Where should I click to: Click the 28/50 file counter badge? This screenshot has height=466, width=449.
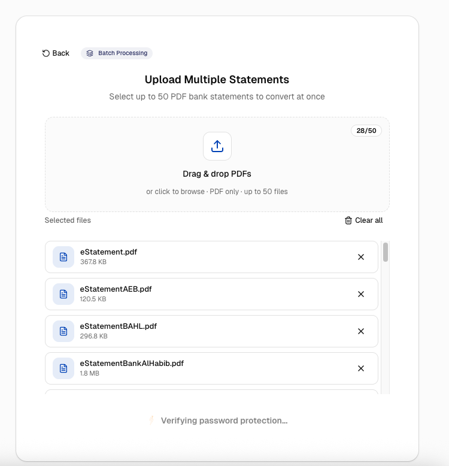pyautogui.click(x=366, y=131)
